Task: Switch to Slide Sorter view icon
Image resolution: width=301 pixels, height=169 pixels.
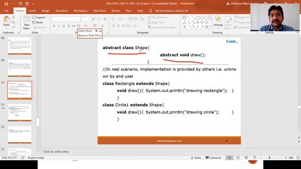Action: pyautogui.click(x=238, y=158)
